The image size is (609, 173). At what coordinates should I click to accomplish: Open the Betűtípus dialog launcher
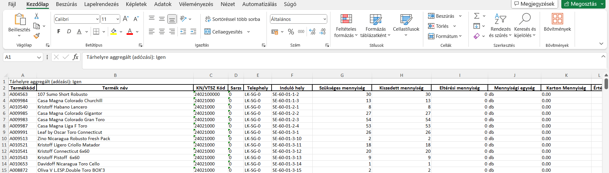point(141,45)
